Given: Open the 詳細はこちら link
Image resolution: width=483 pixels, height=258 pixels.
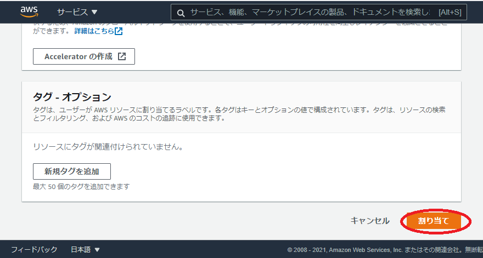Looking at the screenshot, I should pyautogui.click(x=94, y=31).
